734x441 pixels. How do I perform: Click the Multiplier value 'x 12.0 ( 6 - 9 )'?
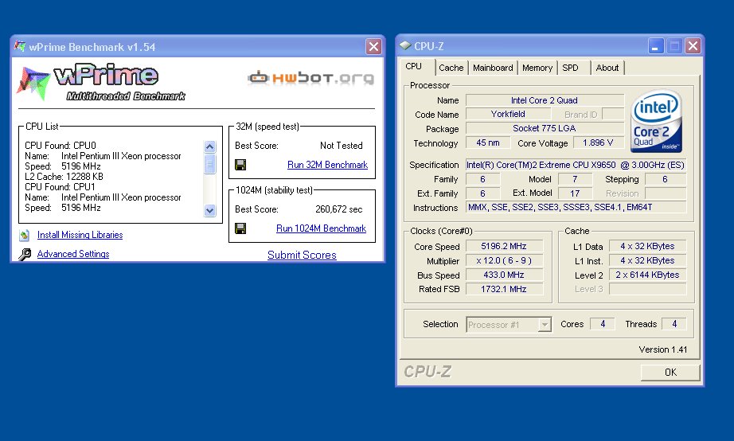point(504,261)
